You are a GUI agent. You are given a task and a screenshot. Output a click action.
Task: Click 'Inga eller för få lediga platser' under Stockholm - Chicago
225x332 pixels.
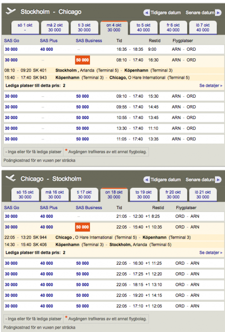point(33,152)
